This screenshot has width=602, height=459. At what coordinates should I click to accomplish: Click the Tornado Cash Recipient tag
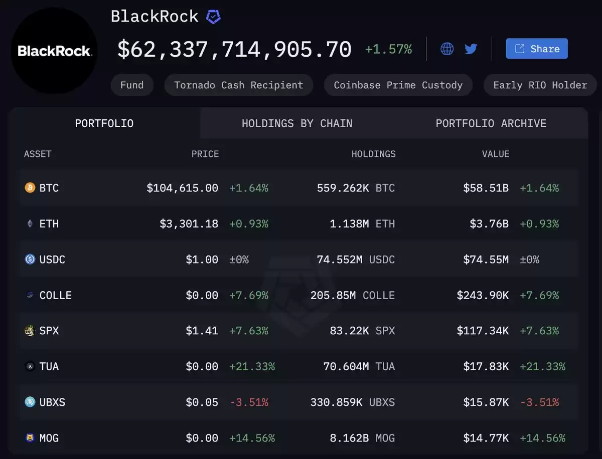[239, 85]
